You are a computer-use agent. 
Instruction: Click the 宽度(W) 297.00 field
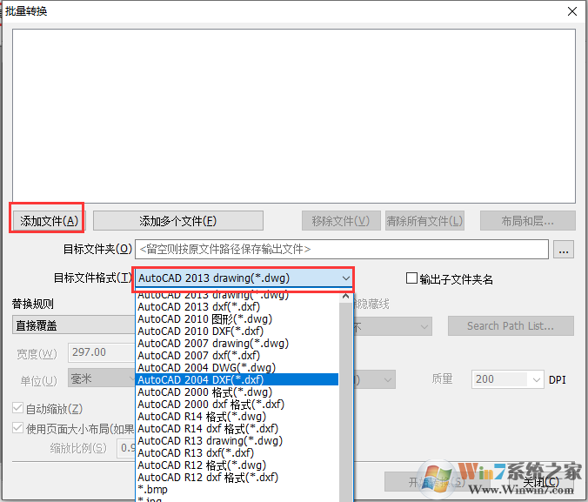[101, 352]
